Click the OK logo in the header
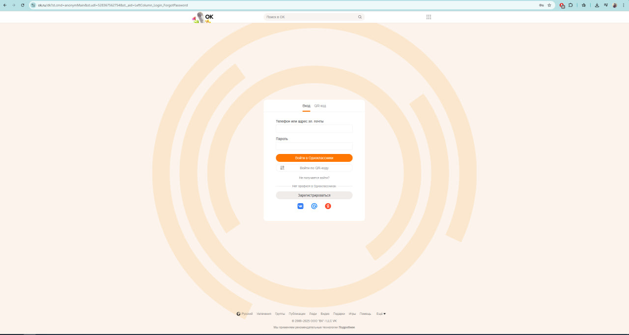Viewport: 629px width, 335px height. pos(203,17)
